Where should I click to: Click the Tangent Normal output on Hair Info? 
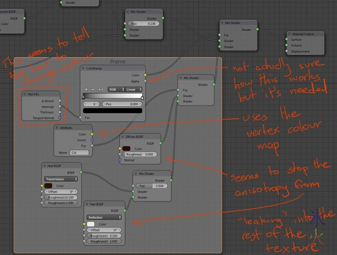(60, 118)
